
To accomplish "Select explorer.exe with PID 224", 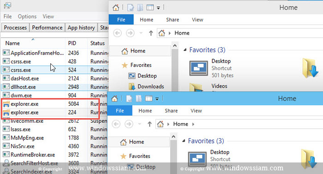I will click(54, 112).
